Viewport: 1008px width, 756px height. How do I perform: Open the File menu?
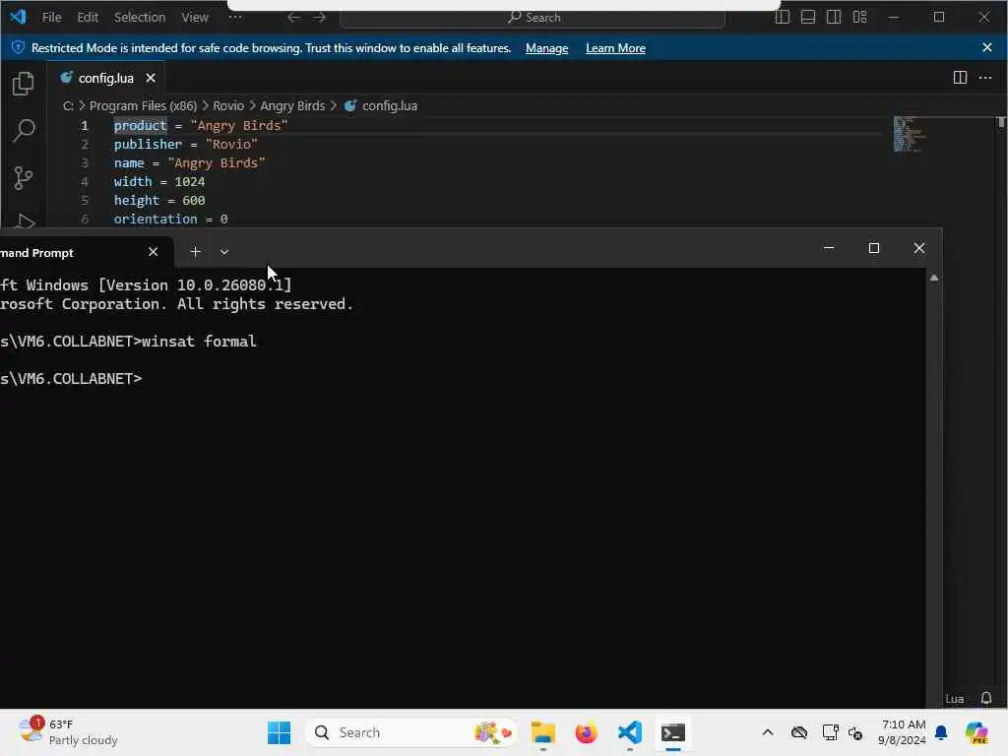tap(51, 18)
